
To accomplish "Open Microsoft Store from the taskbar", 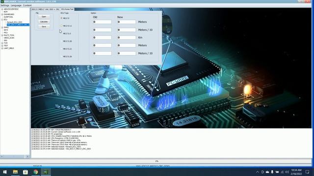I will click(x=26, y=172).
